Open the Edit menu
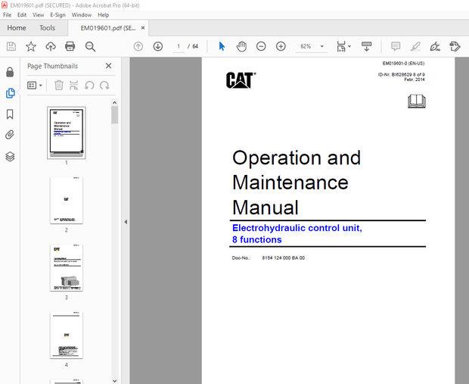The height and width of the screenshot is (384, 469). pos(22,15)
